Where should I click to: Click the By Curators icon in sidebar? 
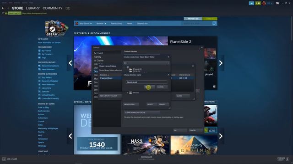point(39,54)
